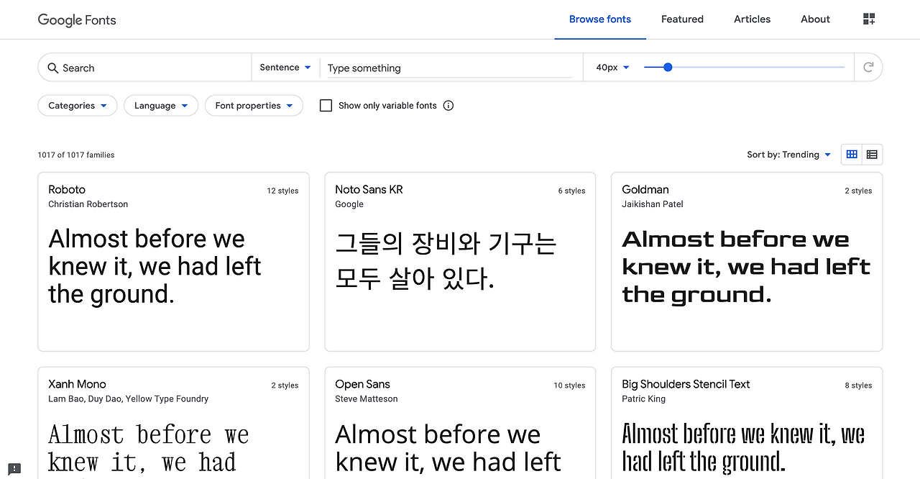This screenshot has height=479, width=920.
Task: Click "Google" author under Noto Sans KR
Action: tap(349, 204)
